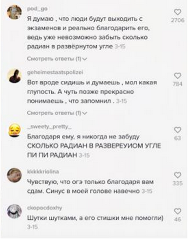189x239 pixels.
Task: Open ckopocdoxhy's profile picture
Action: pyautogui.click(x=14, y=211)
